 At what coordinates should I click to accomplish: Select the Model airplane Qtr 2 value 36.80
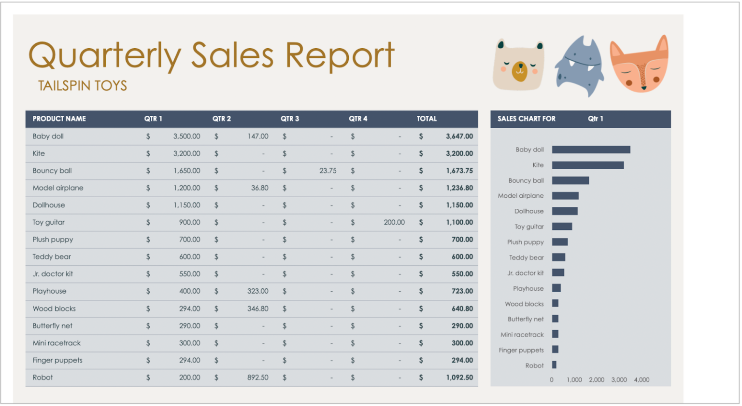click(260, 188)
